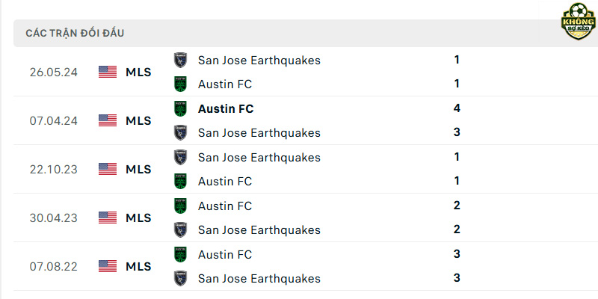
Task: Click San Jose Earthquakes crest in 07.04.24 match
Action: 180,133
